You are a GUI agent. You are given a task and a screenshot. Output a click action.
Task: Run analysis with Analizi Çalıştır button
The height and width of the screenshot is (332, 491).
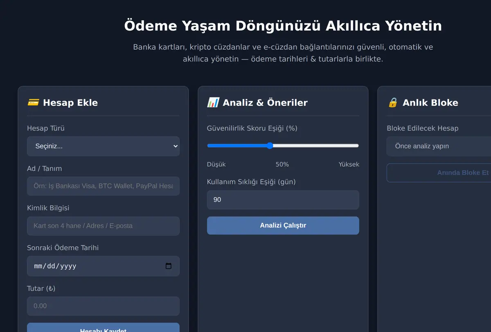click(283, 226)
